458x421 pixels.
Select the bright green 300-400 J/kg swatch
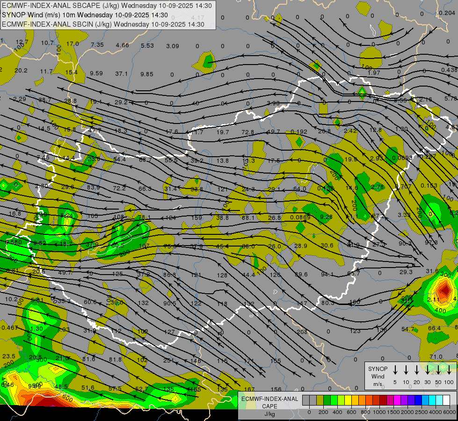[x=334, y=400]
